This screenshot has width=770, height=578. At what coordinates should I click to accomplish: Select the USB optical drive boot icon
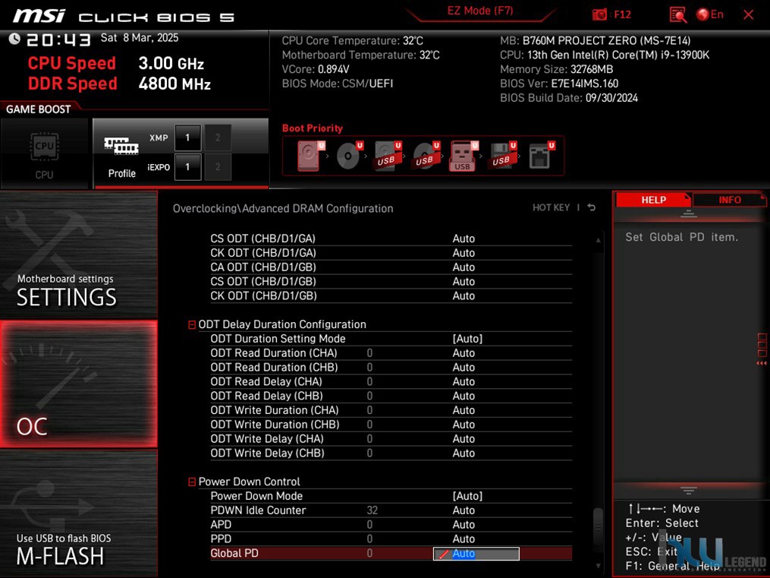pyautogui.click(x=426, y=155)
